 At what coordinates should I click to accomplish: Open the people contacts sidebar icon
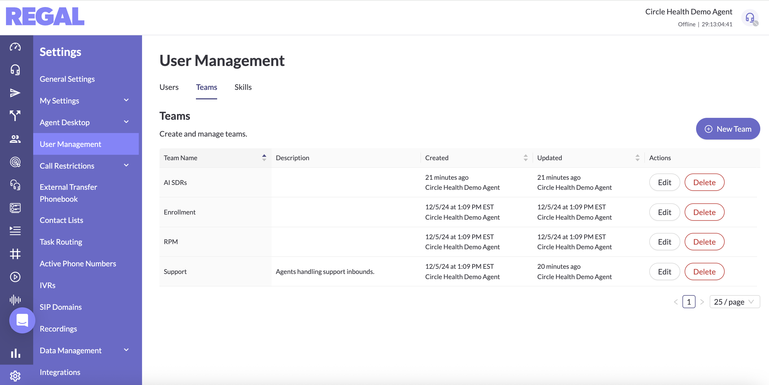pyautogui.click(x=15, y=139)
